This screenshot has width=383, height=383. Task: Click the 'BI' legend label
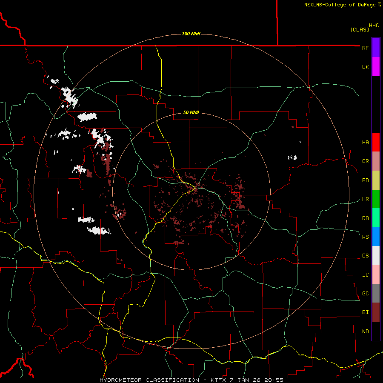pyautogui.click(x=365, y=312)
